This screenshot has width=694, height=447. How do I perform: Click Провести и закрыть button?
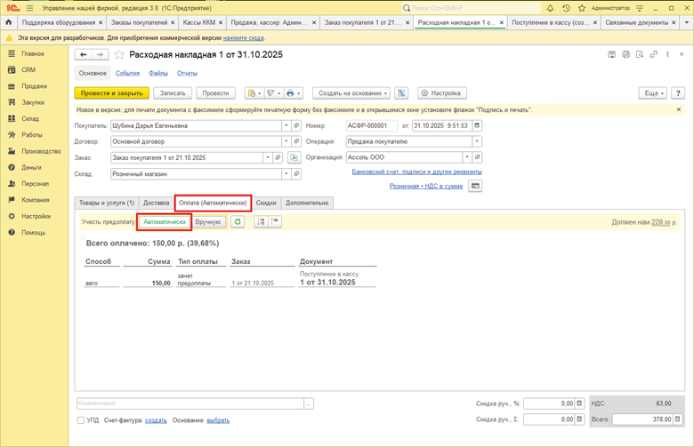pyautogui.click(x=110, y=92)
